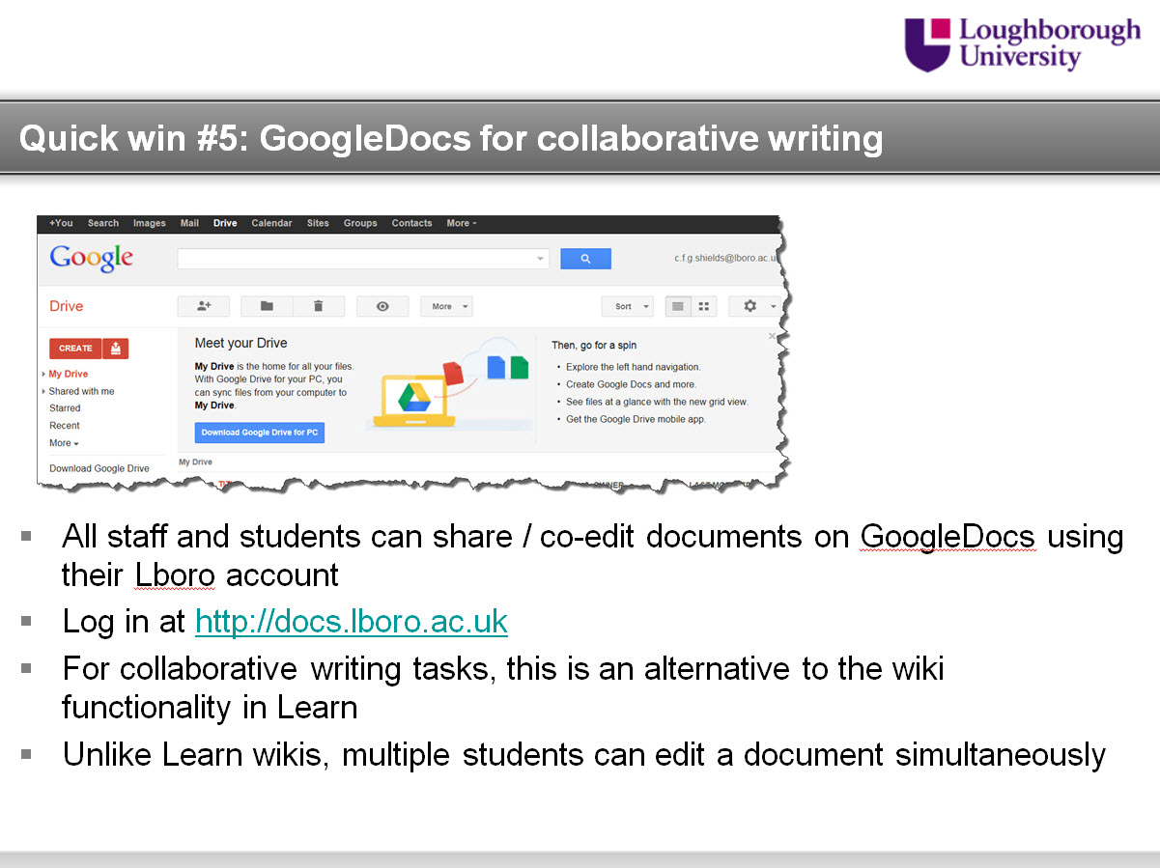
Task: Open the docs.lboro.ac.uk hyperlink
Action: click(351, 622)
